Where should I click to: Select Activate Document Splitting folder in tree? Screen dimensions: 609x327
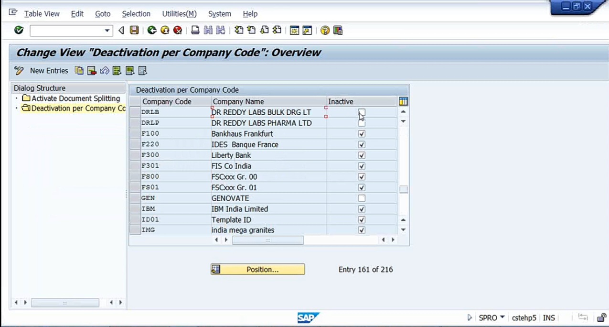click(x=72, y=98)
